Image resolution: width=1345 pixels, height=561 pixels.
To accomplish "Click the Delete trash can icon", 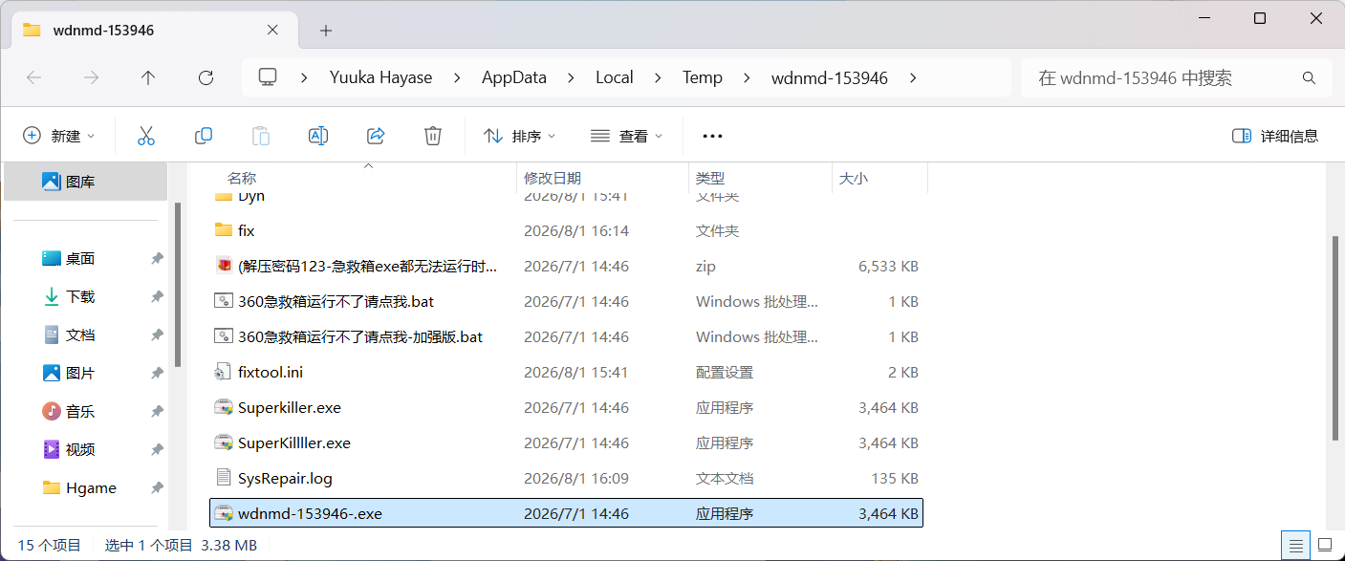I will 433,136.
